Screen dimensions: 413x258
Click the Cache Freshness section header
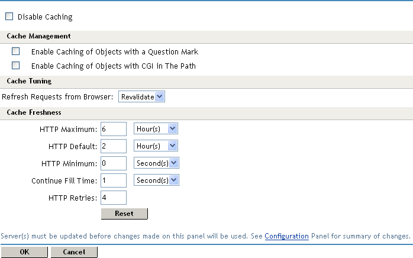(34, 112)
